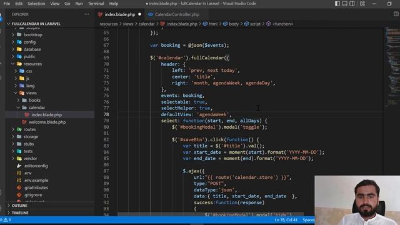The height and width of the screenshot is (225, 400).
Task: Expand the lang folder
Action: coord(30,86)
